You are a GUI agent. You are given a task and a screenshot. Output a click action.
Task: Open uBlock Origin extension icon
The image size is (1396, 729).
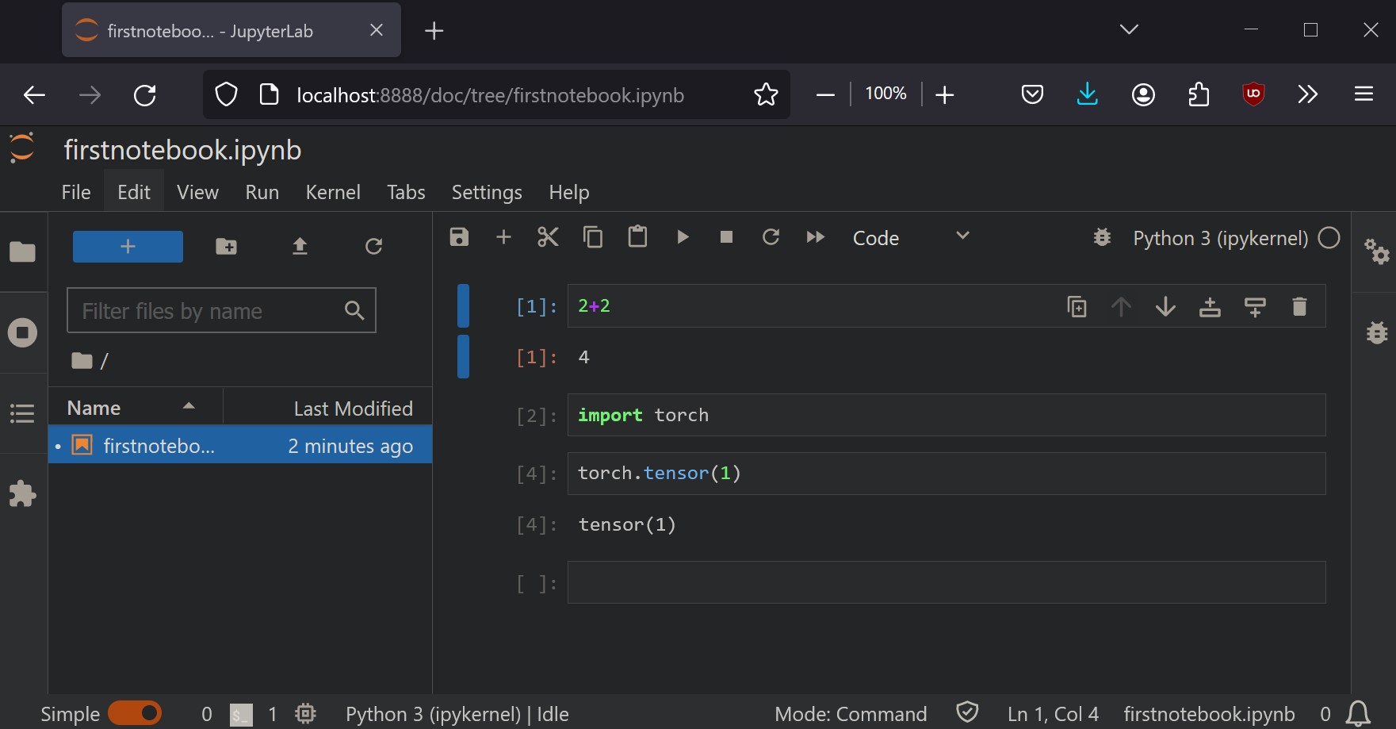point(1253,94)
